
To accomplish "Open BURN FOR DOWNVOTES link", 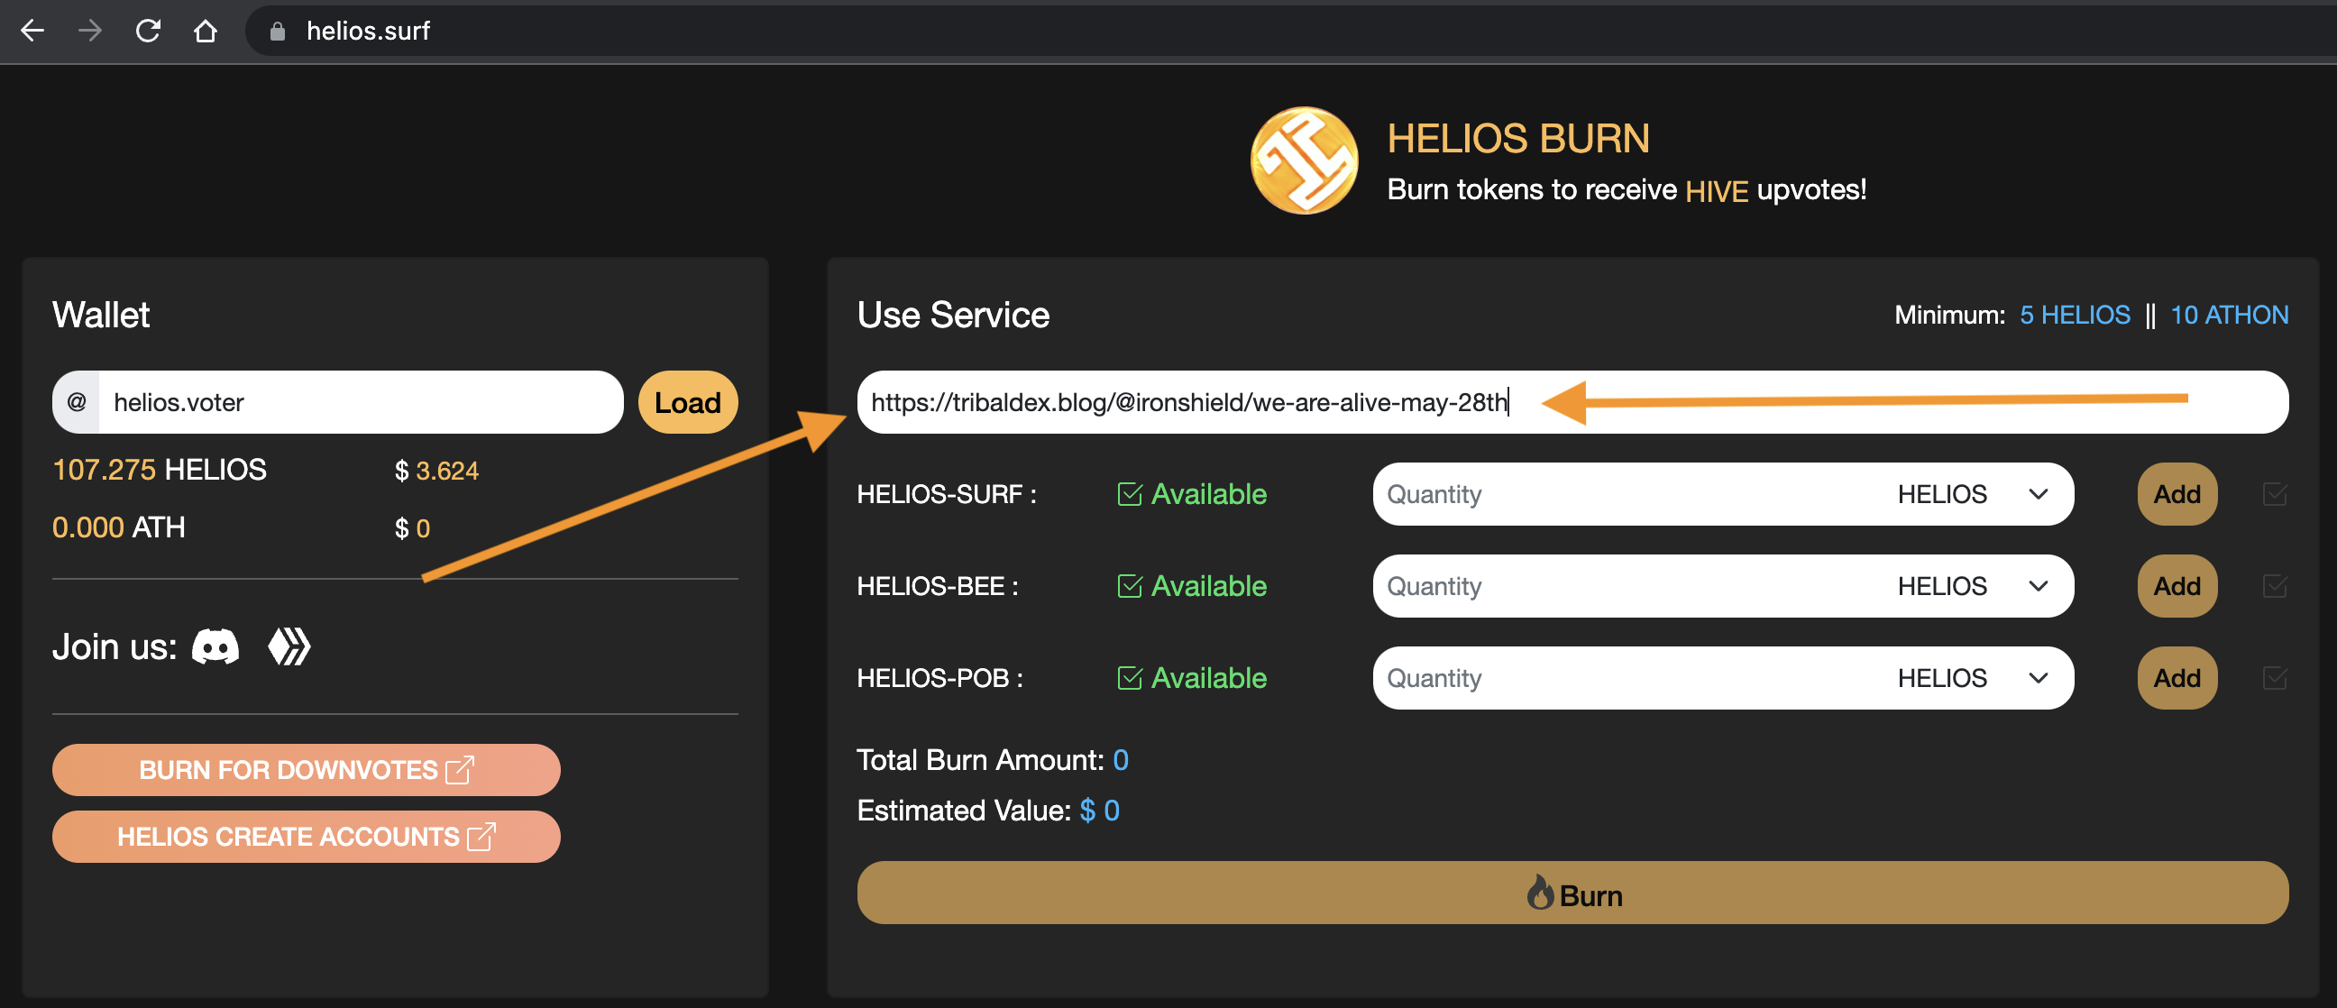I will 306,770.
